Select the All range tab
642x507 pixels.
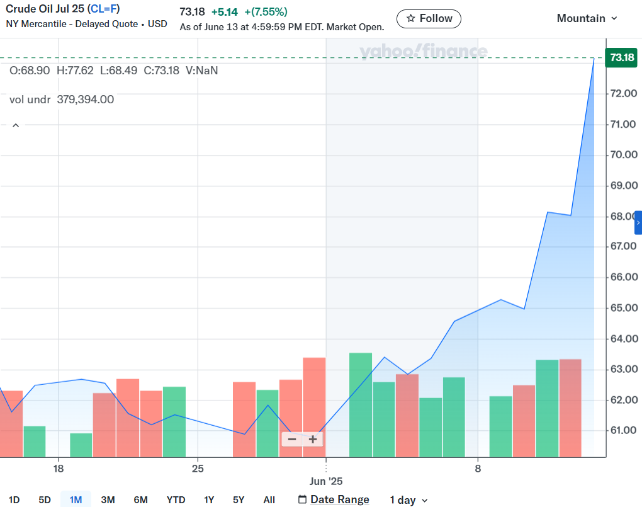click(x=269, y=499)
